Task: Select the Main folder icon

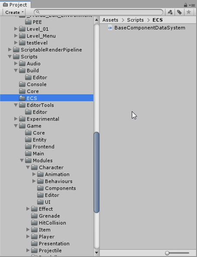Action: 28,154
